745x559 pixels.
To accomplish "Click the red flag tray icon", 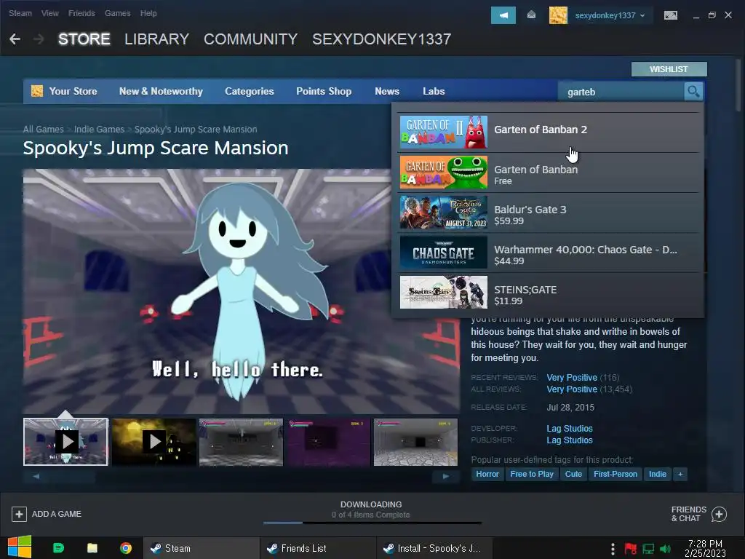I will click(x=631, y=549).
